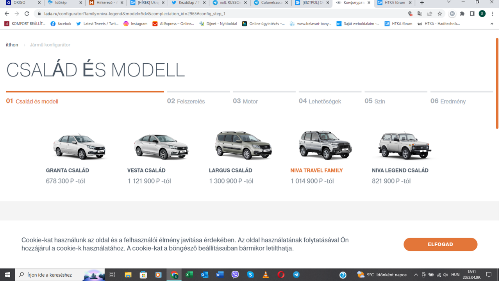Click the 821 900 ₽ -tól price
Image resolution: width=500 pixels, height=281 pixels.
pyautogui.click(x=391, y=181)
